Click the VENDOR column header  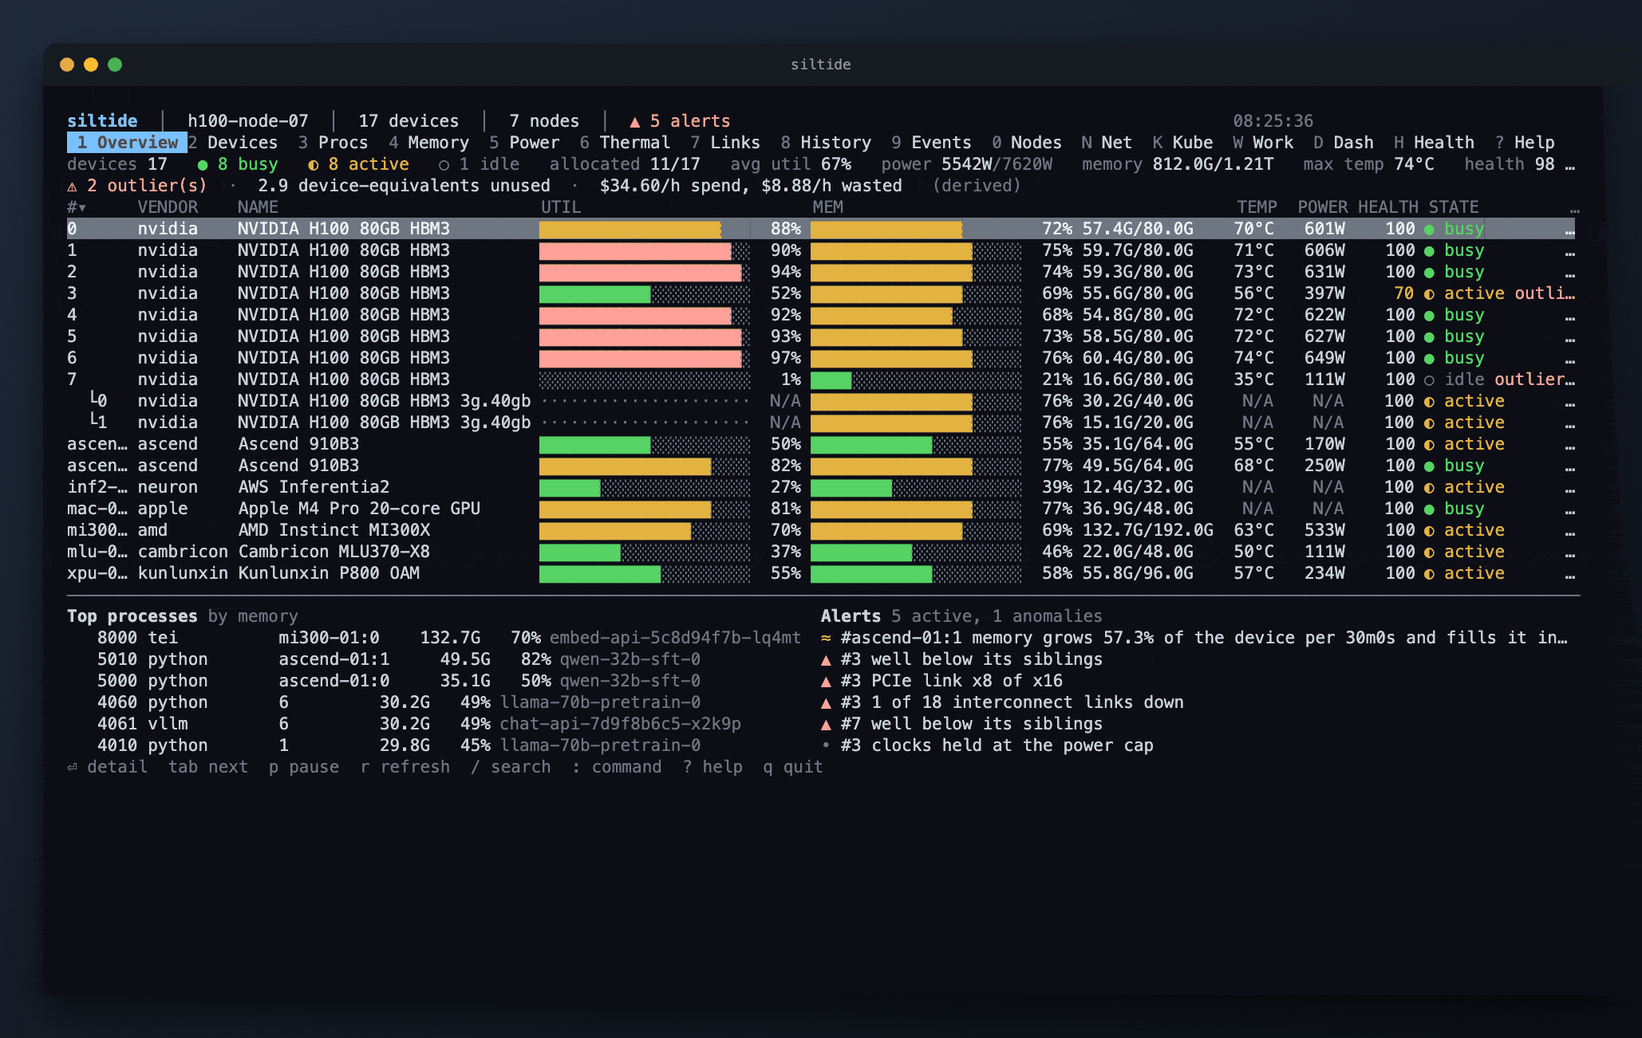(x=168, y=207)
